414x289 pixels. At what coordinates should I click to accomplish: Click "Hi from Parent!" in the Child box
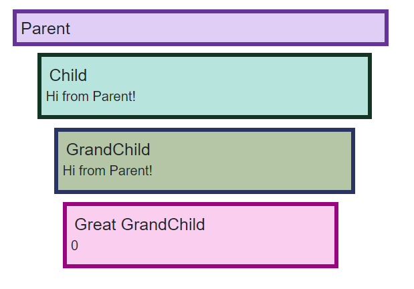point(91,96)
